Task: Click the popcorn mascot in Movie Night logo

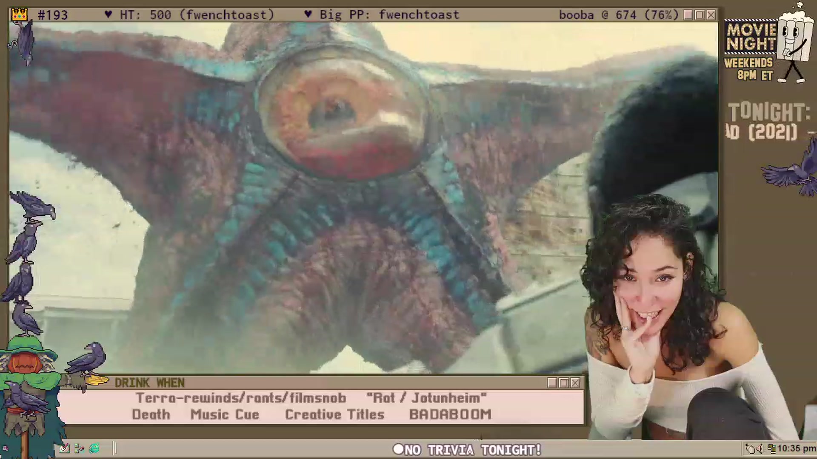Action: 794,42
